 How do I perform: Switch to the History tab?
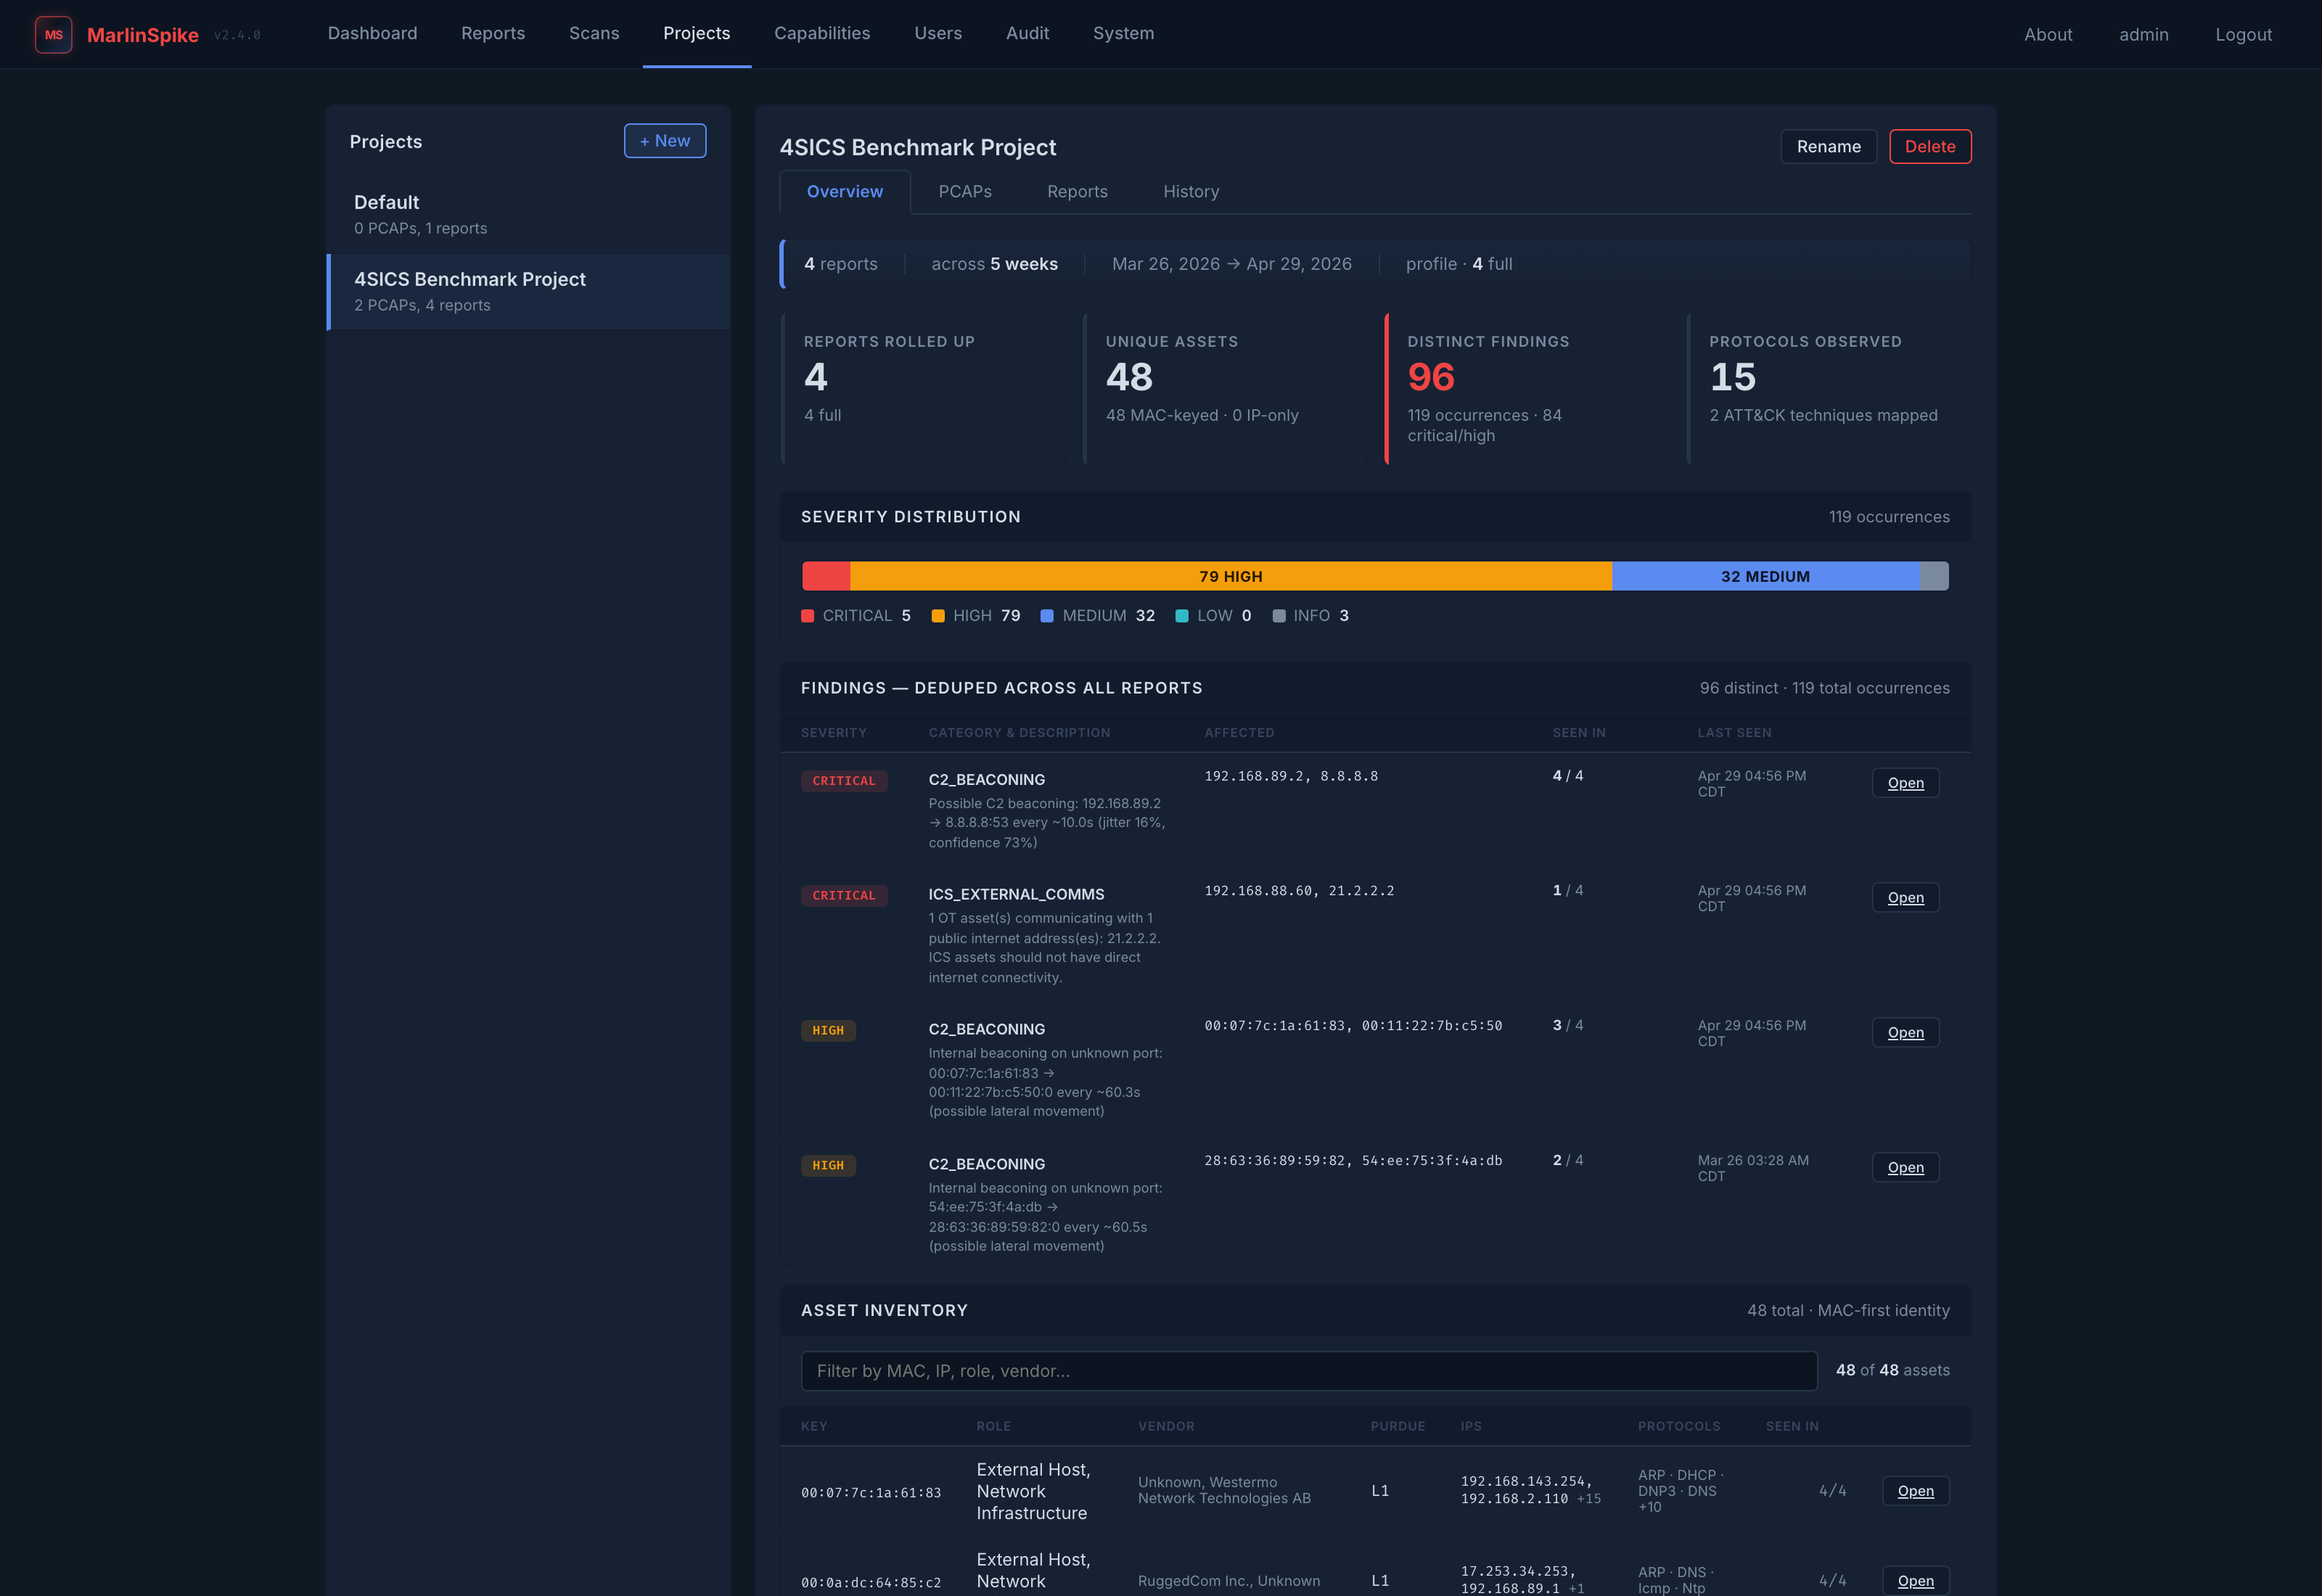[1190, 191]
